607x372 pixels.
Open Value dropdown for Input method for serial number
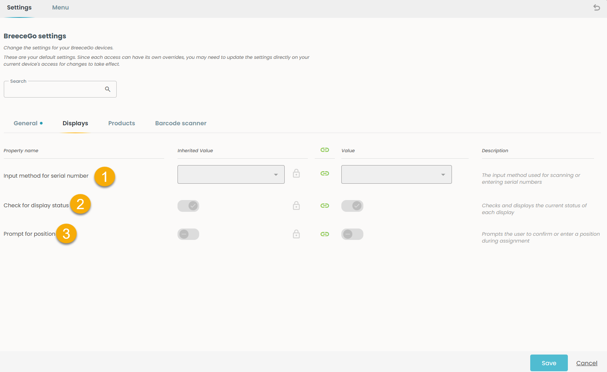pyautogui.click(x=396, y=175)
